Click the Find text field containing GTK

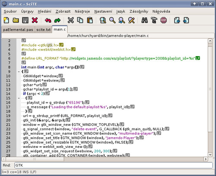click(x=114, y=165)
